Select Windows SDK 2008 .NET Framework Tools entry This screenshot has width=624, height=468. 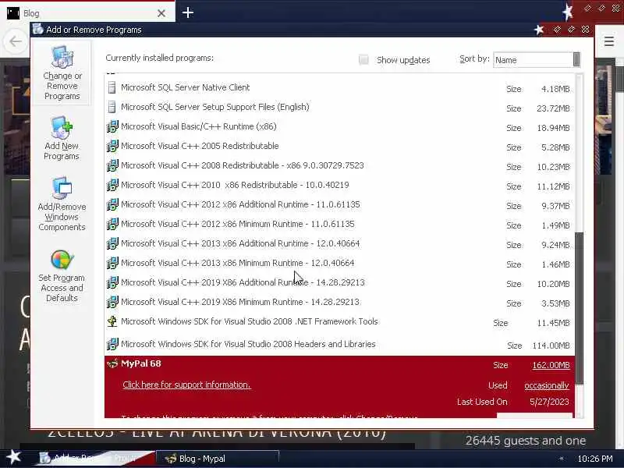click(339, 322)
